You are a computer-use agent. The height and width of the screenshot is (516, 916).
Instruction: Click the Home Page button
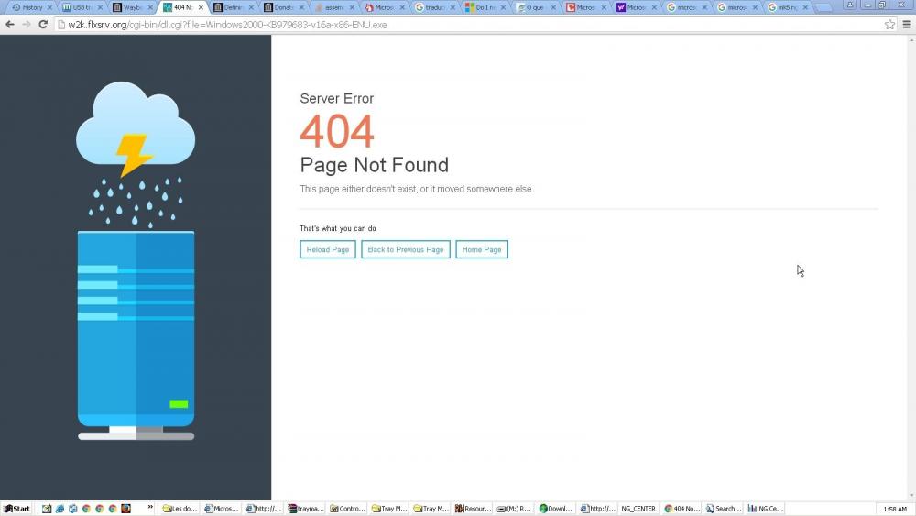481,249
